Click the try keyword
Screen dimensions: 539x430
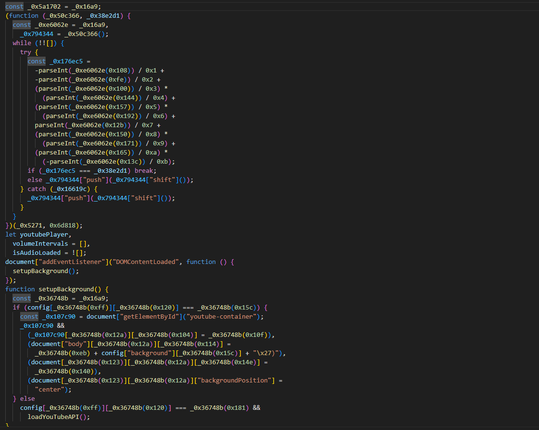(x=25, y=52)
